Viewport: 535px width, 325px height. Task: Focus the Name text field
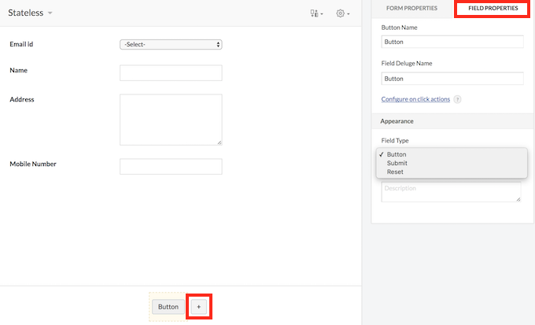171,72
